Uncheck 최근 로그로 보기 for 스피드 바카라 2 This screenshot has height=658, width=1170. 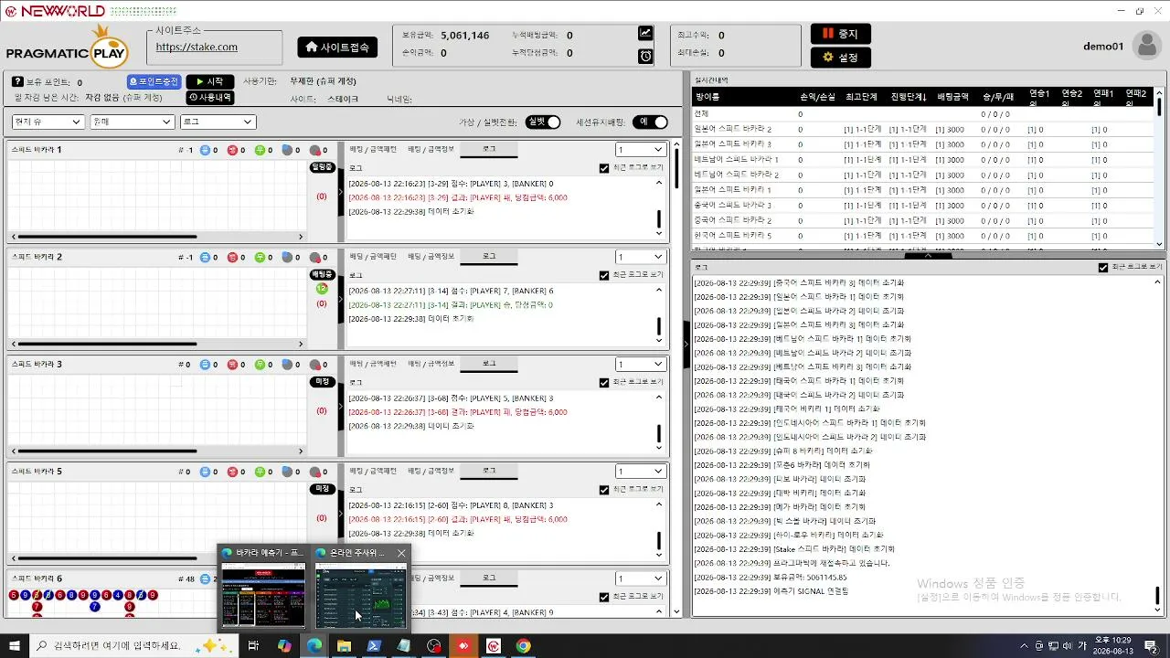point(604,276)
